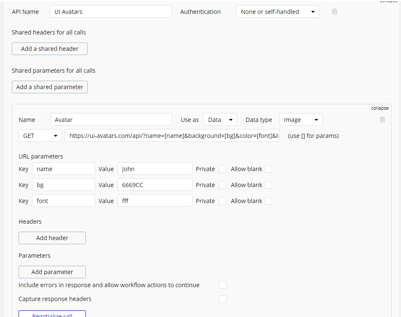Viewport: 401px width, 317px height.
Task: Toggle Capture response headers checkbox
Action: (223, 299)
